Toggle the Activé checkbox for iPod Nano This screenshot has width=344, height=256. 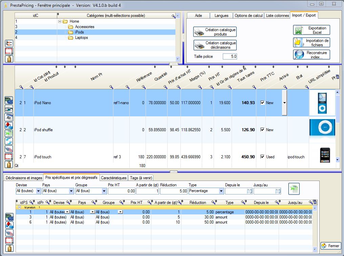point(262,102)
